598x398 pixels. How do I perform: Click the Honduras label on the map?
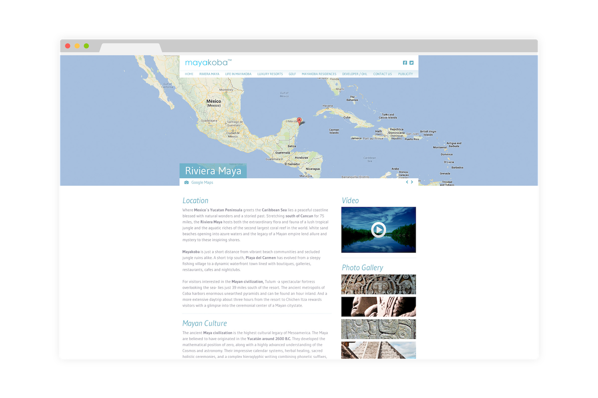pyautogui.click(x=302, y=158)
